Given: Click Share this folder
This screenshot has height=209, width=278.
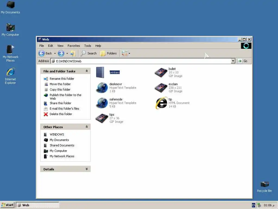Looking at the screenshot, I should tap(60, 103).
